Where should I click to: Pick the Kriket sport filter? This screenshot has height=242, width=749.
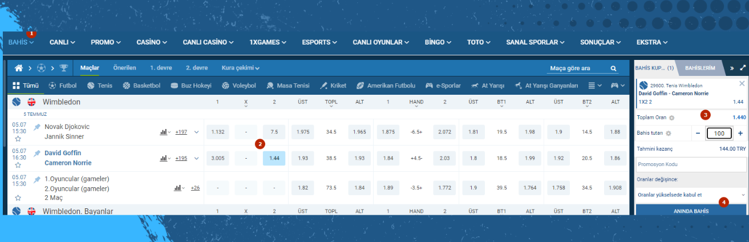coord(333,86)
